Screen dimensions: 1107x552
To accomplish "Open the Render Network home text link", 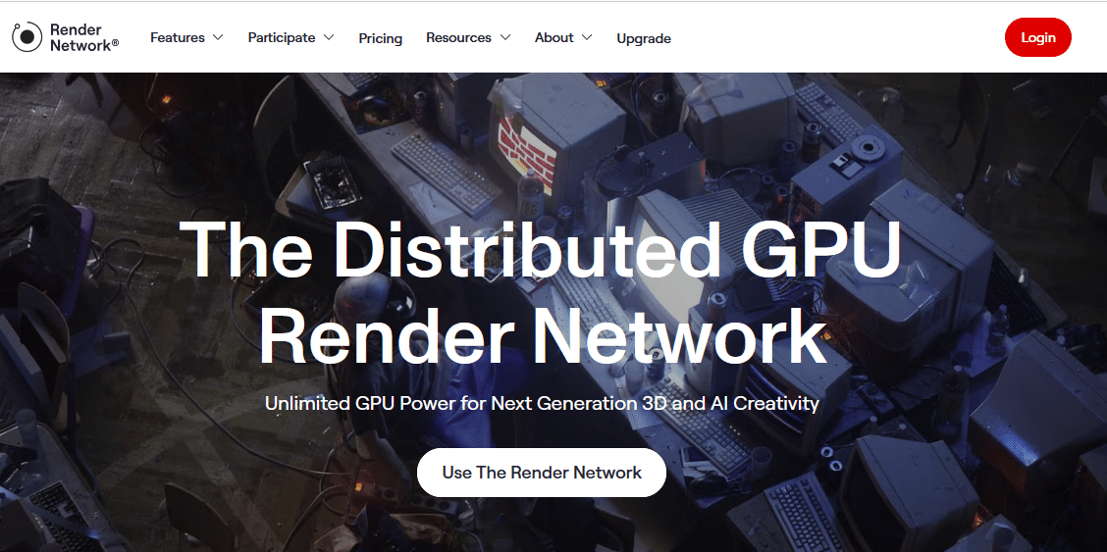I will [84, 37].
